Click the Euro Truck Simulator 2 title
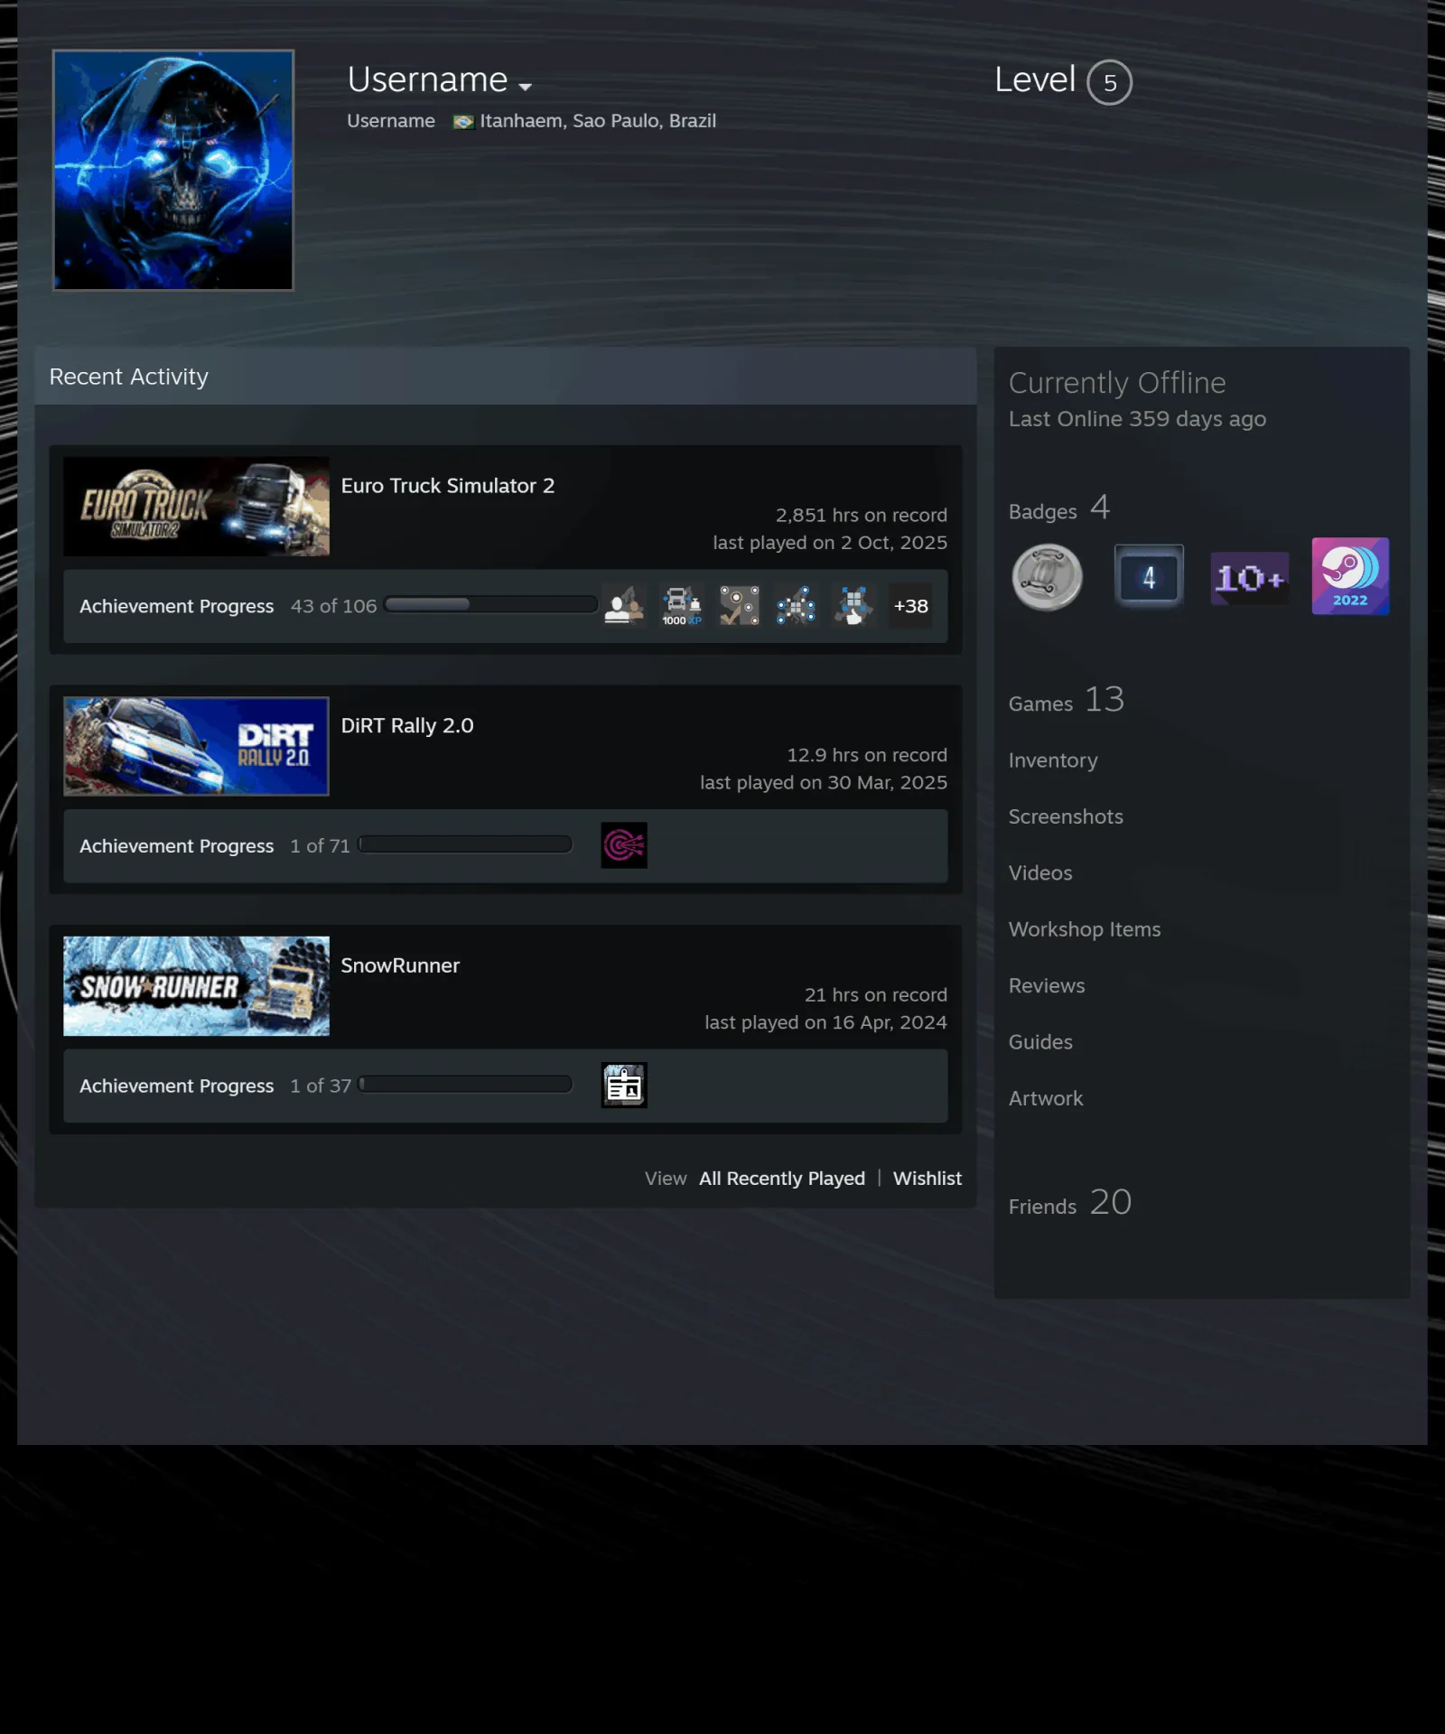This screenshot has height=1734, width=1445. tap(448, 486)
